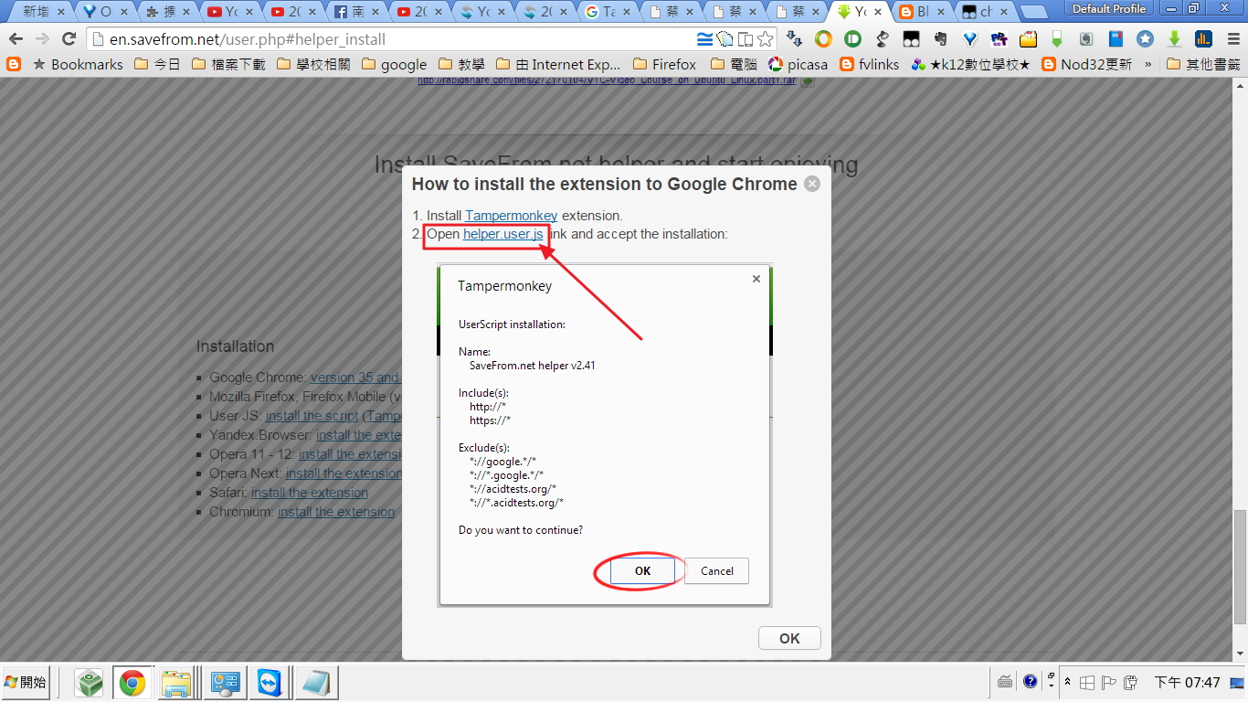Open the 今日 bookmark folder
This screenshot has height=702, width=1248.
(x=157, y=64)
